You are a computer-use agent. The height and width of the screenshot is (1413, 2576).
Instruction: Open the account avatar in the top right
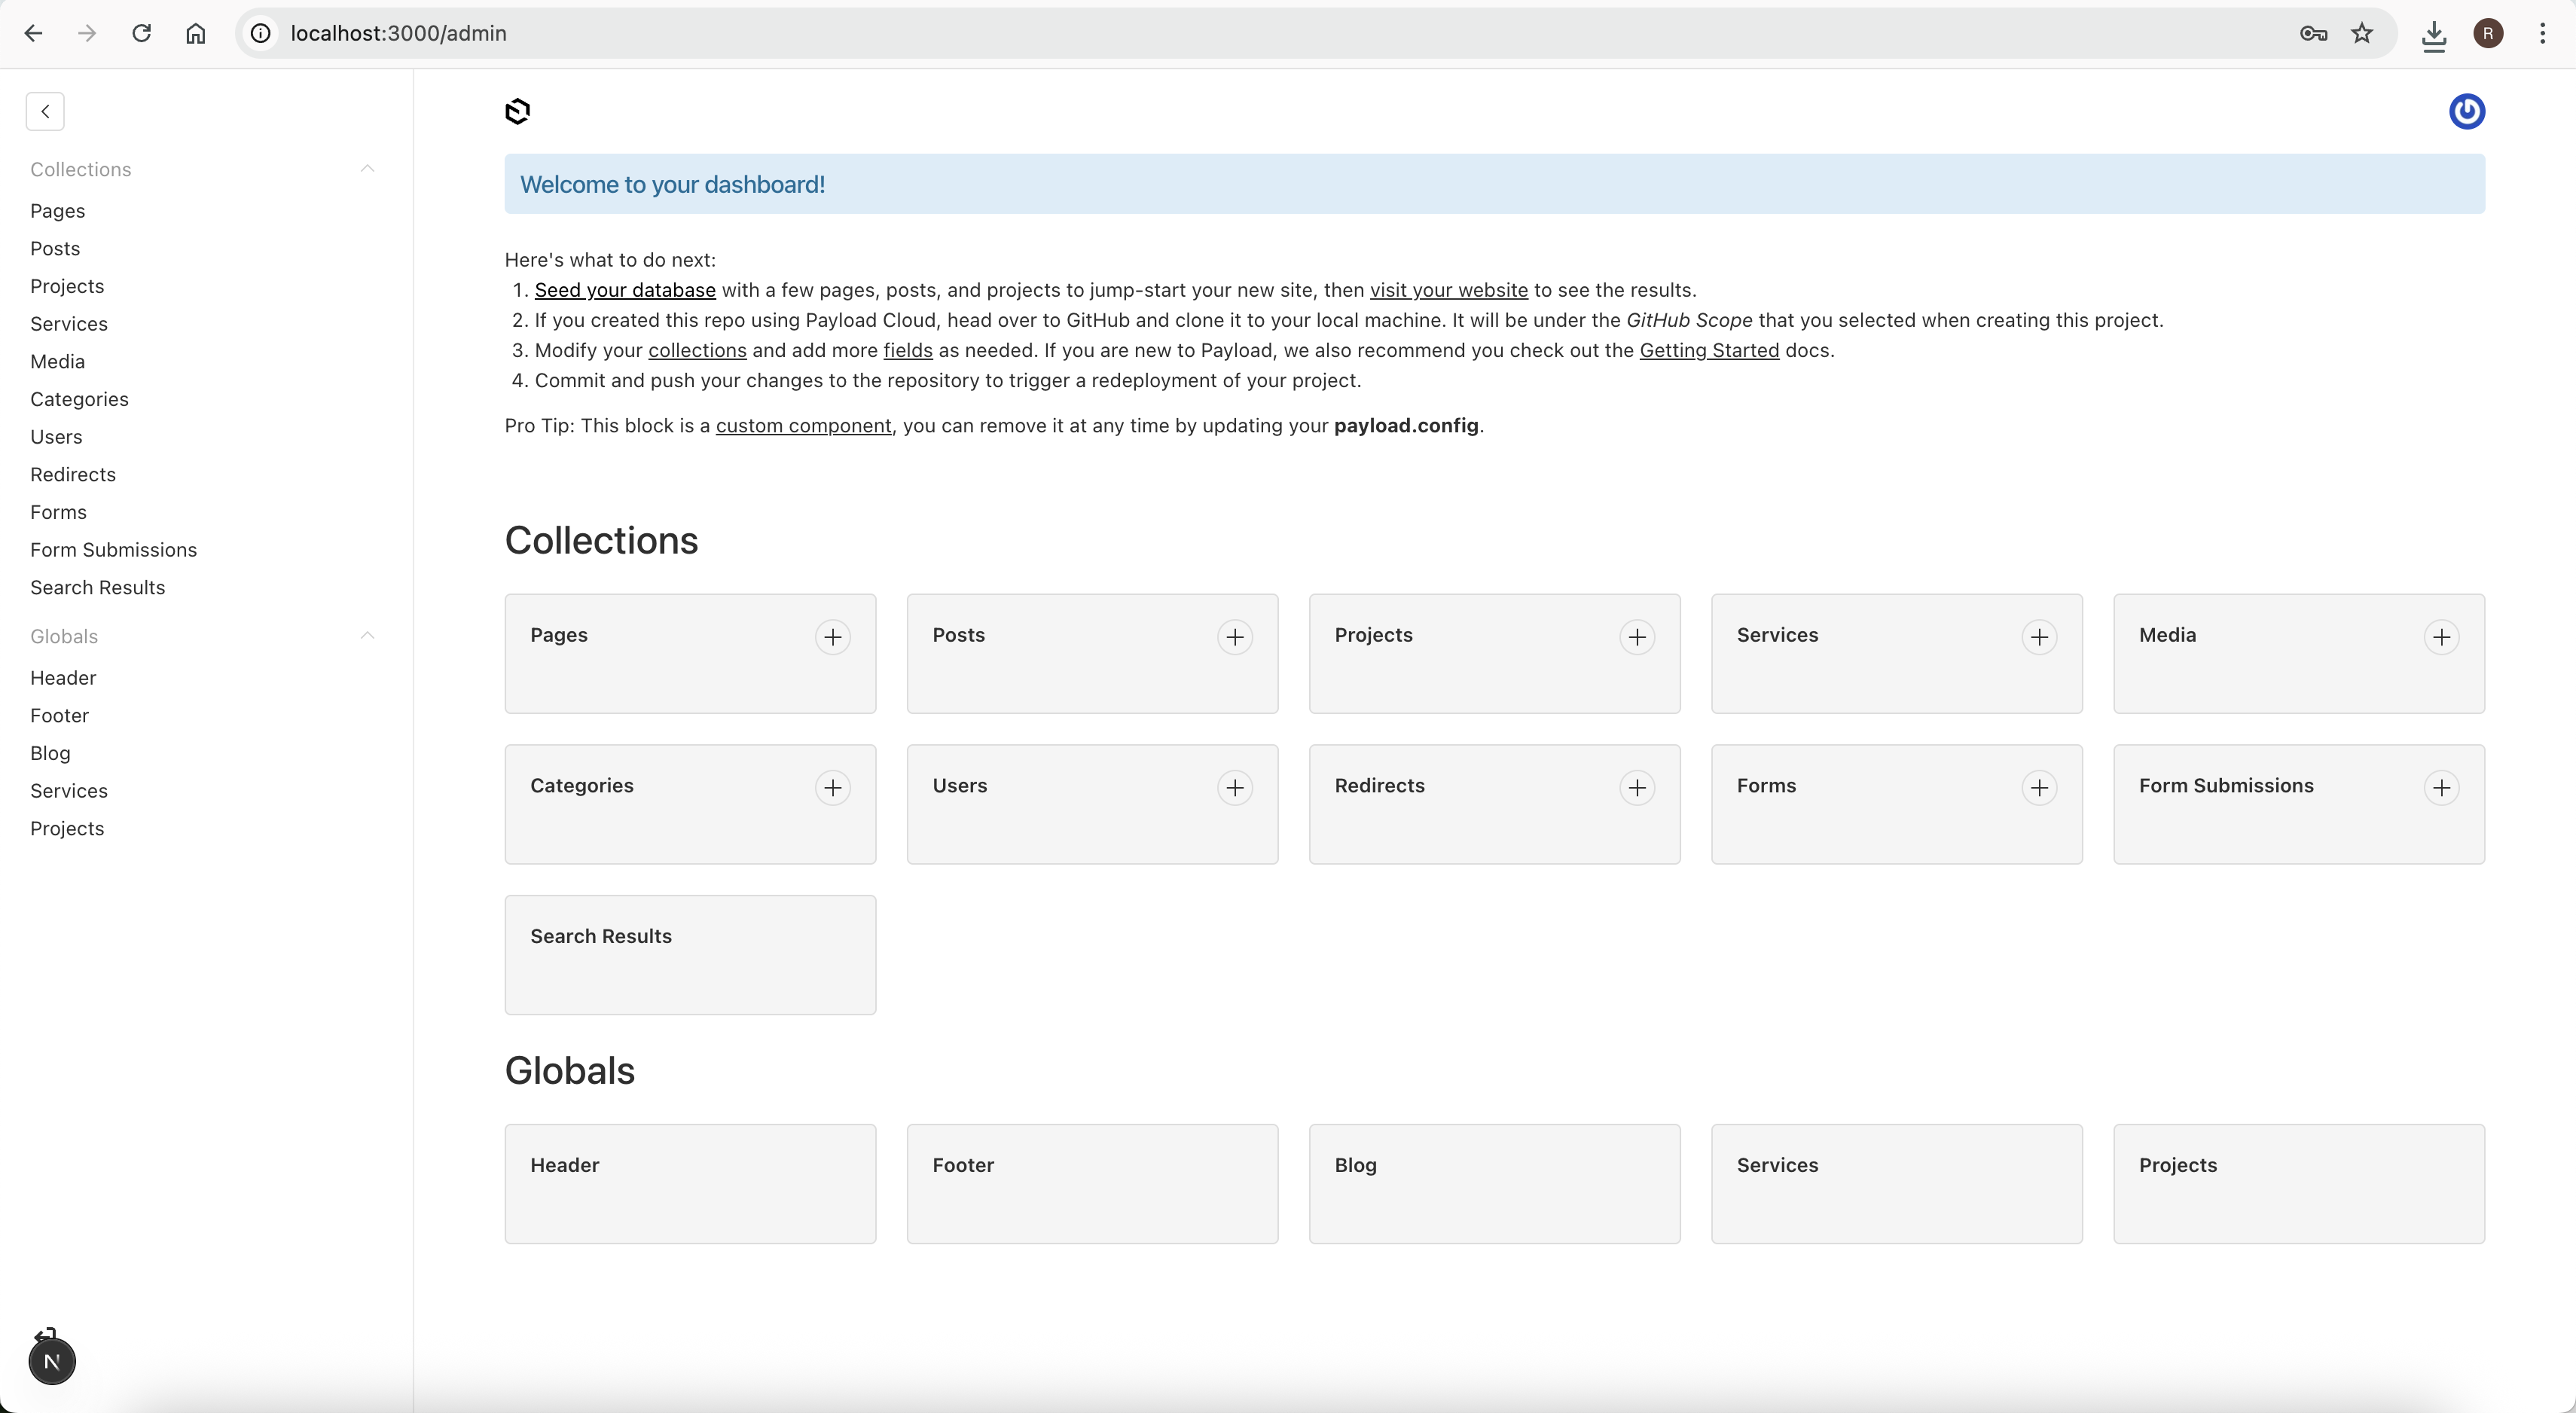[x=2466, y=111]
